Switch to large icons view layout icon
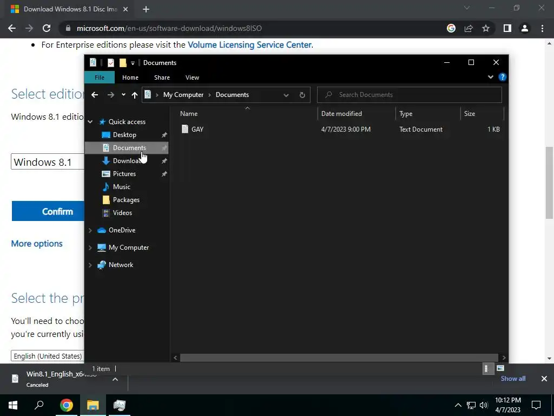 [x=500, y=368]
